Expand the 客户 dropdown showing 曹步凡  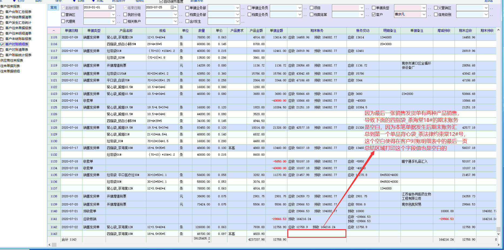pos(424,15)
